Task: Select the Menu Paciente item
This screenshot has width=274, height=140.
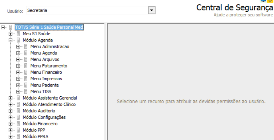Action: (x=45, y=85)
